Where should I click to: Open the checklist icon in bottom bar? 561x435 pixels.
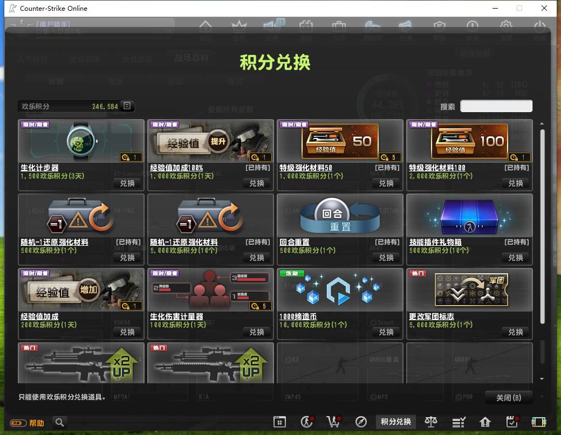459,422
